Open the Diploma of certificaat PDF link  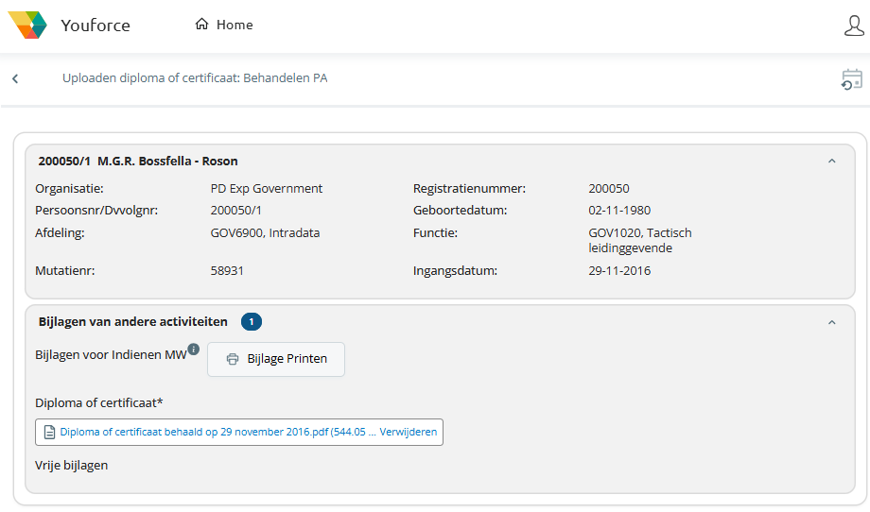click(x=217, y=432)
